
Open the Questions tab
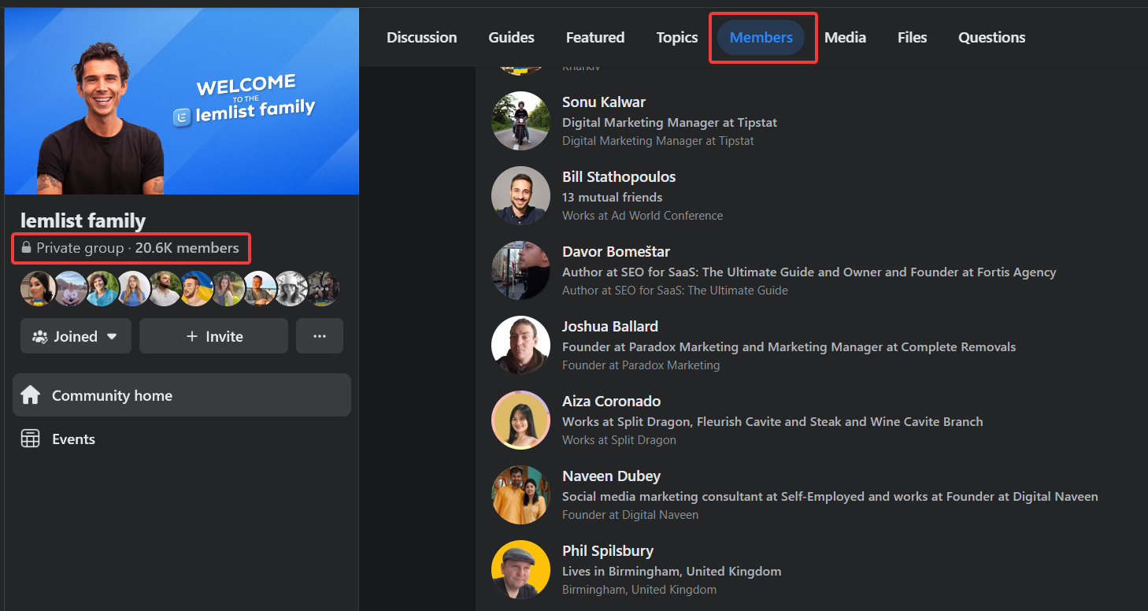pyautogui.click(x=991, y=37)
